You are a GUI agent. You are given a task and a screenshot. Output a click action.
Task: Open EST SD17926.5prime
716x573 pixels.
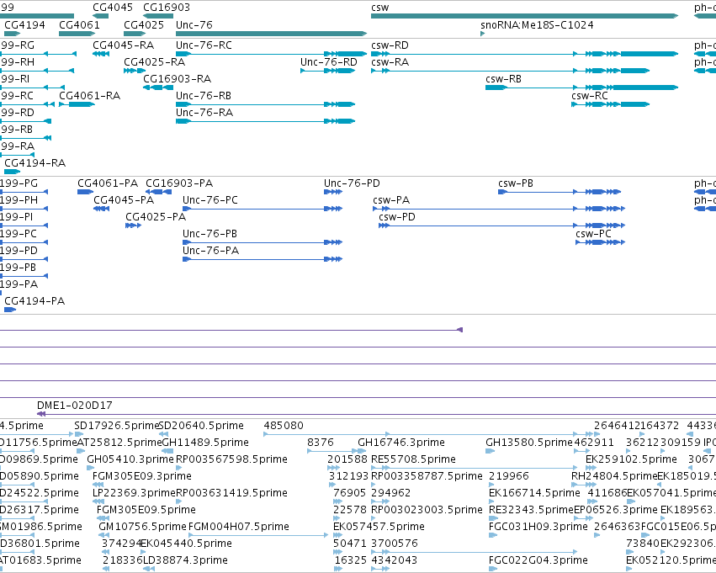[117, 426]
